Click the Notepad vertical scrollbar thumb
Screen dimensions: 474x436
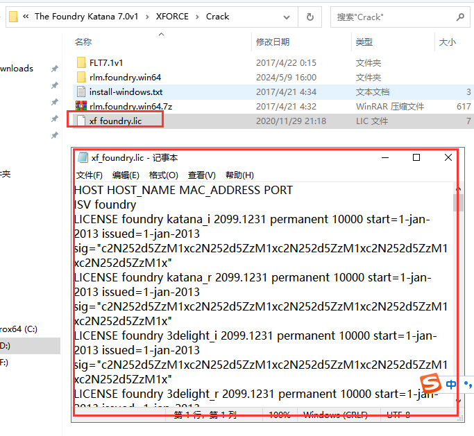coord(458,202)
